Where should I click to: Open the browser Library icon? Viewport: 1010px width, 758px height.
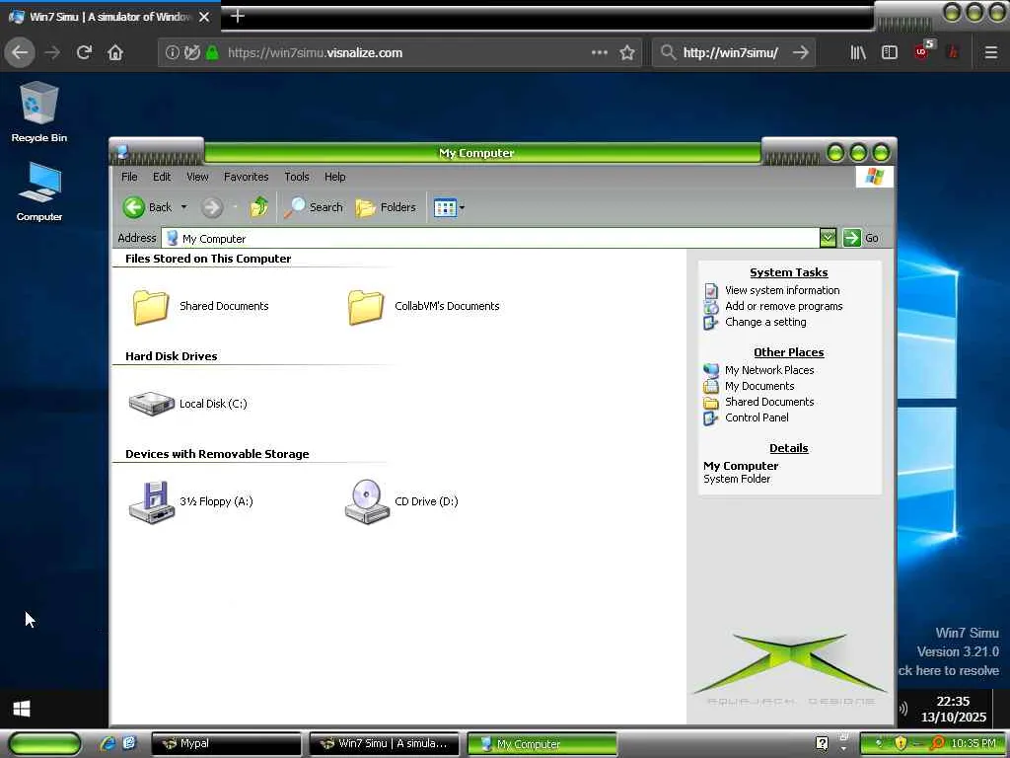(x=858, y=53)
